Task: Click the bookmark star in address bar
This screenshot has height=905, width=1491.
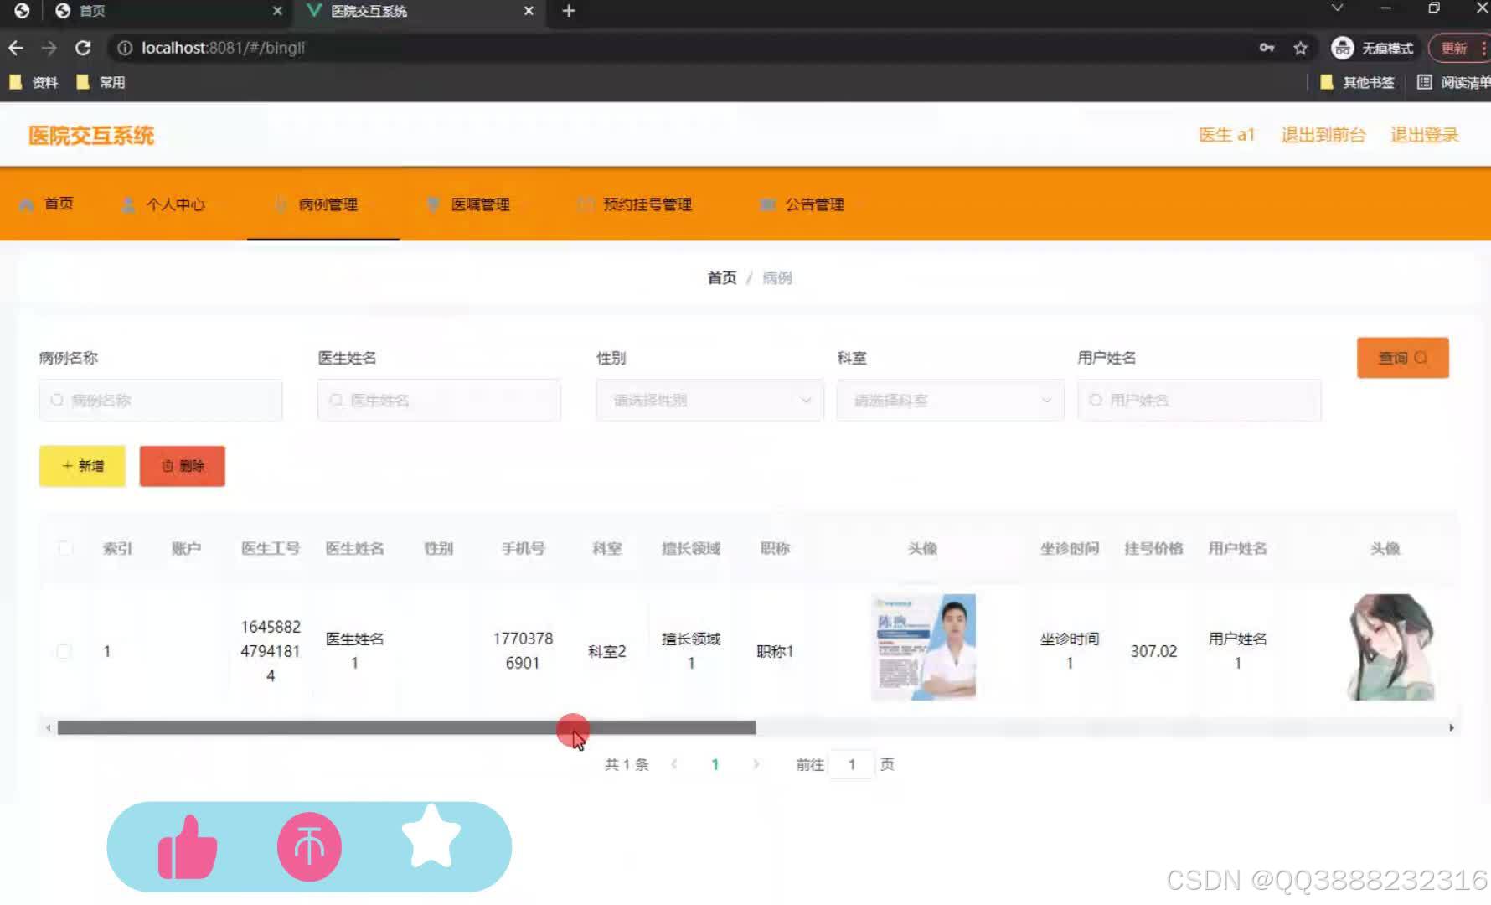Action: pos(1301,48)
